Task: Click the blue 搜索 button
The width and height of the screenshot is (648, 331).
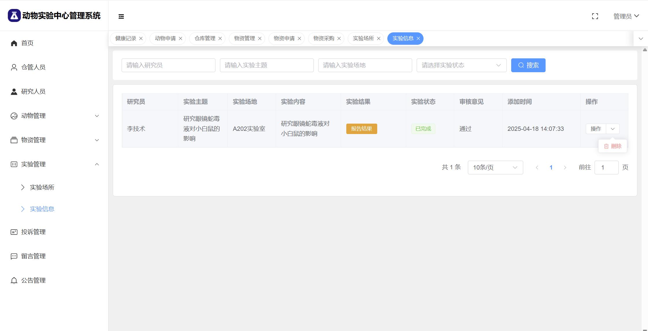Action: tap(528, 65)
